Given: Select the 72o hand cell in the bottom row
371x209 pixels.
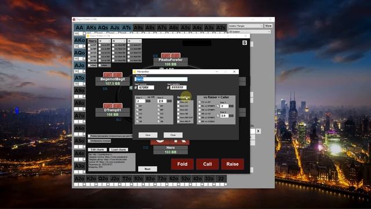Looking at the screenshot, I should click(x=162, y=178).
